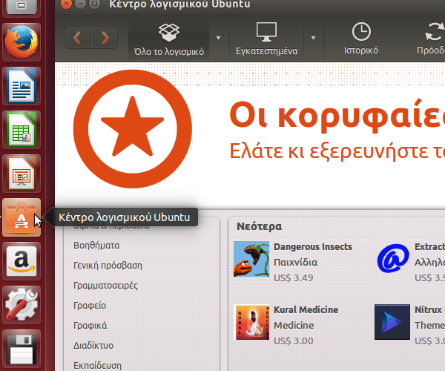This screenshot has width=445, height=371.
Task: Expand dropdown arrow next to Όλο το λογισμικό
Action: [219, 38]
